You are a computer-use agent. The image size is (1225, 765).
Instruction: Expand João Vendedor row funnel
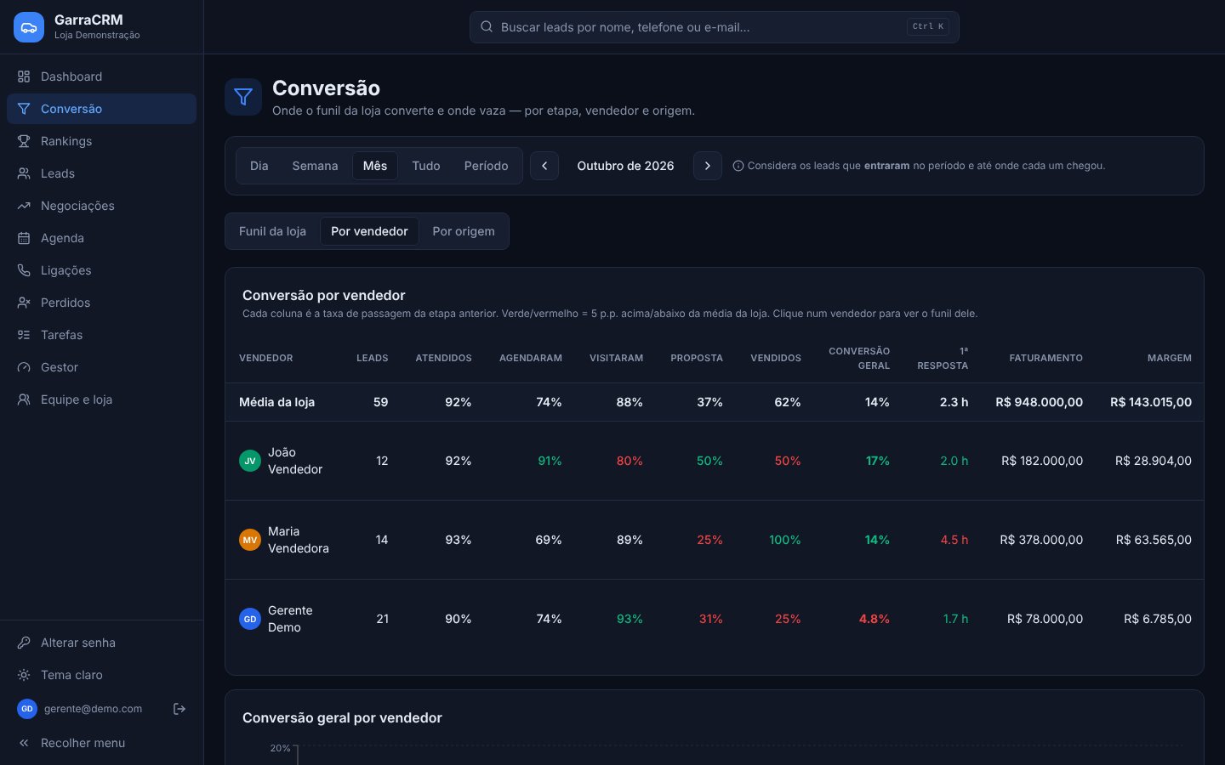(x=715, y=461)
